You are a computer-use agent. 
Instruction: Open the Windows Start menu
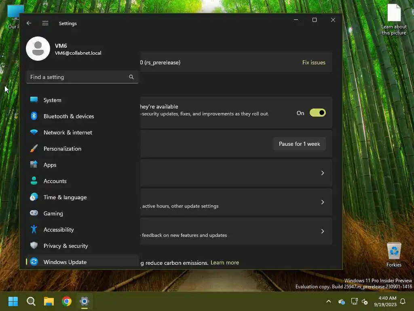click(13, 301)
